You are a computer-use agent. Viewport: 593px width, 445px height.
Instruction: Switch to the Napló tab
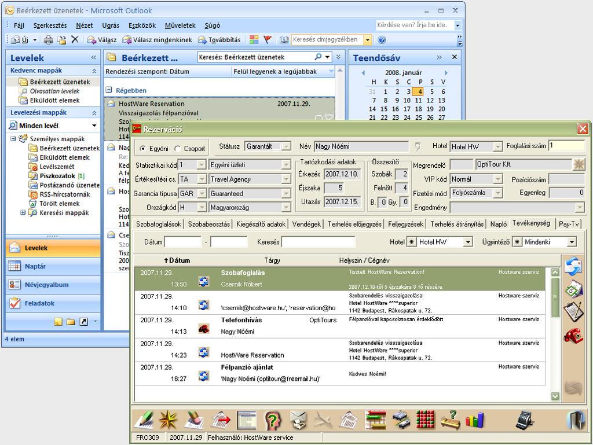[498, 224]
